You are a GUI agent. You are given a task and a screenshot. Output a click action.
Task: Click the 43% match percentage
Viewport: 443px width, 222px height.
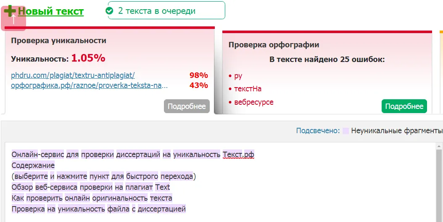pyautogui.click(x=199, y=85)
